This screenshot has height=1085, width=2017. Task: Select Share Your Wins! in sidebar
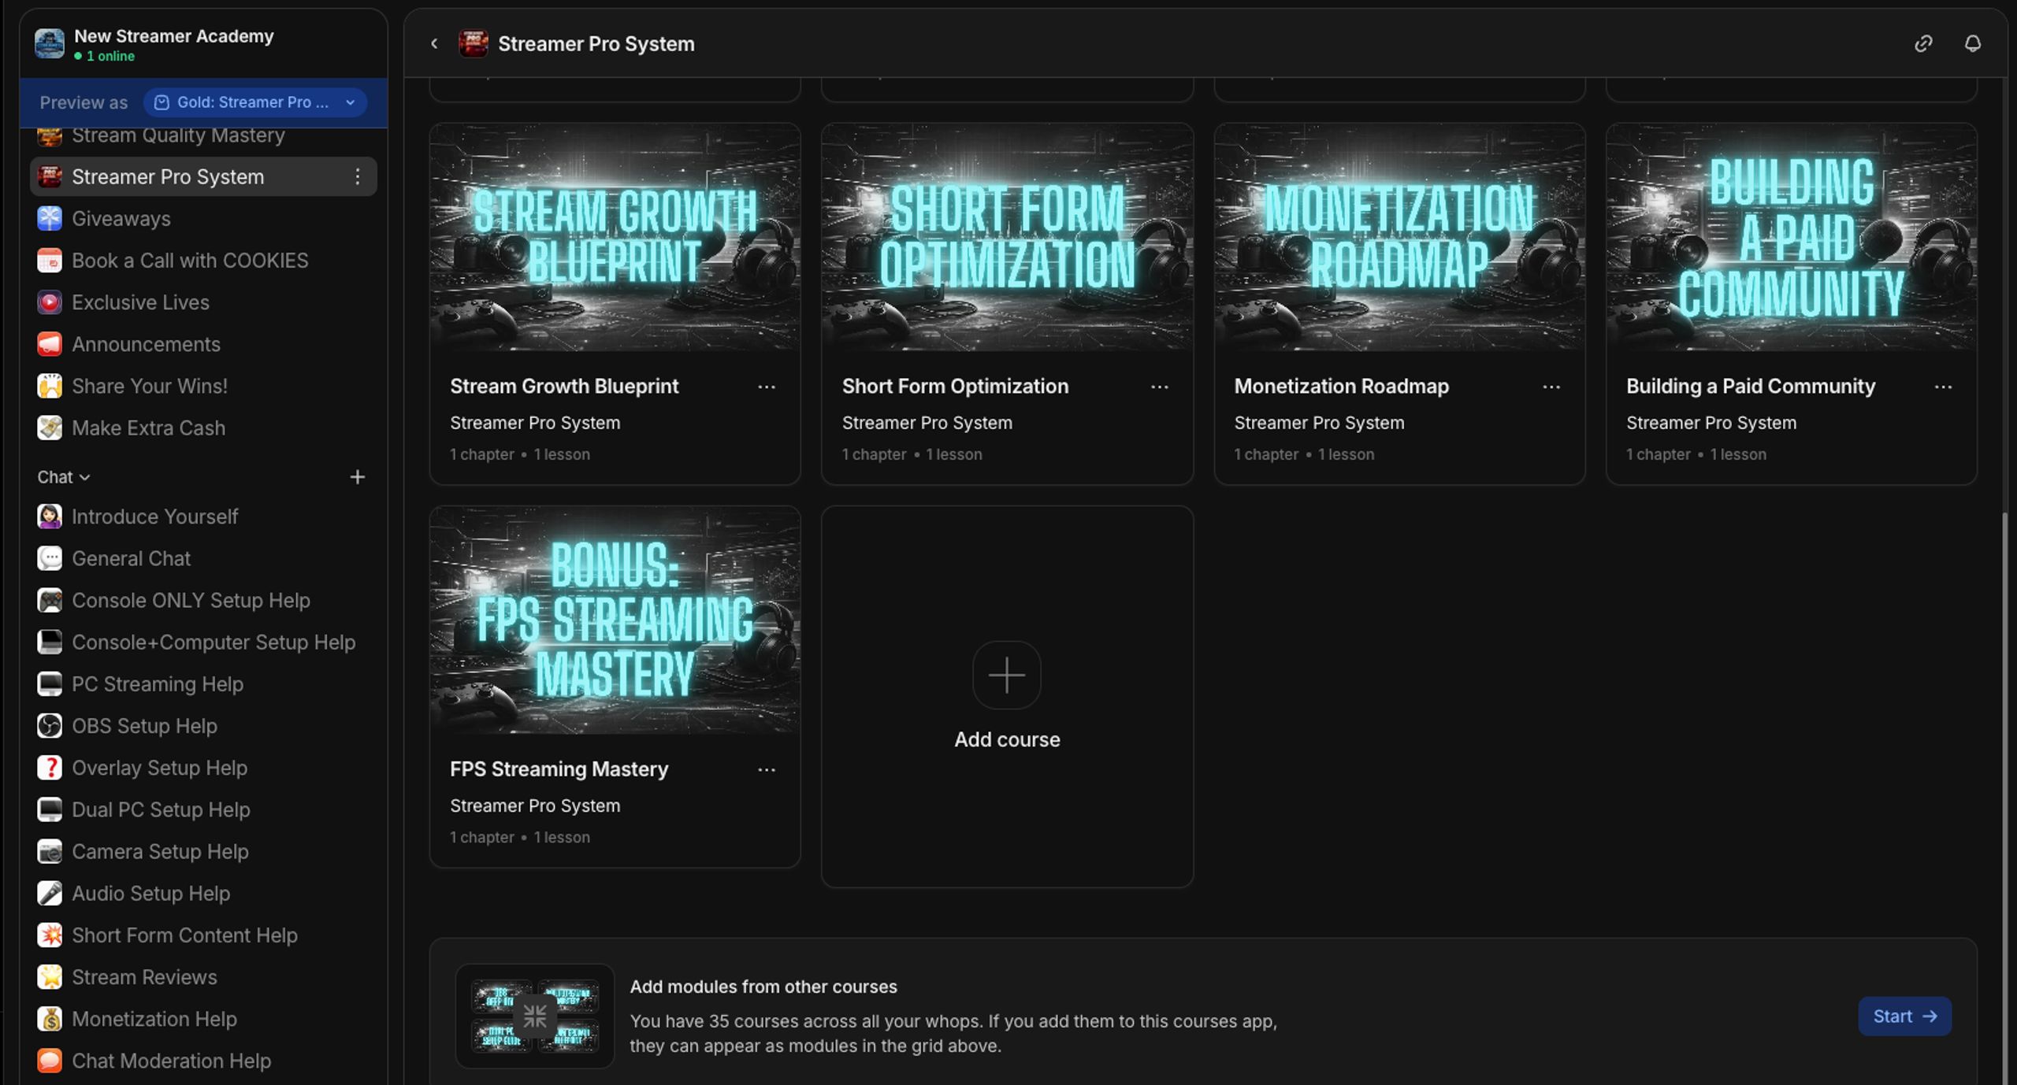click(203, 386)
